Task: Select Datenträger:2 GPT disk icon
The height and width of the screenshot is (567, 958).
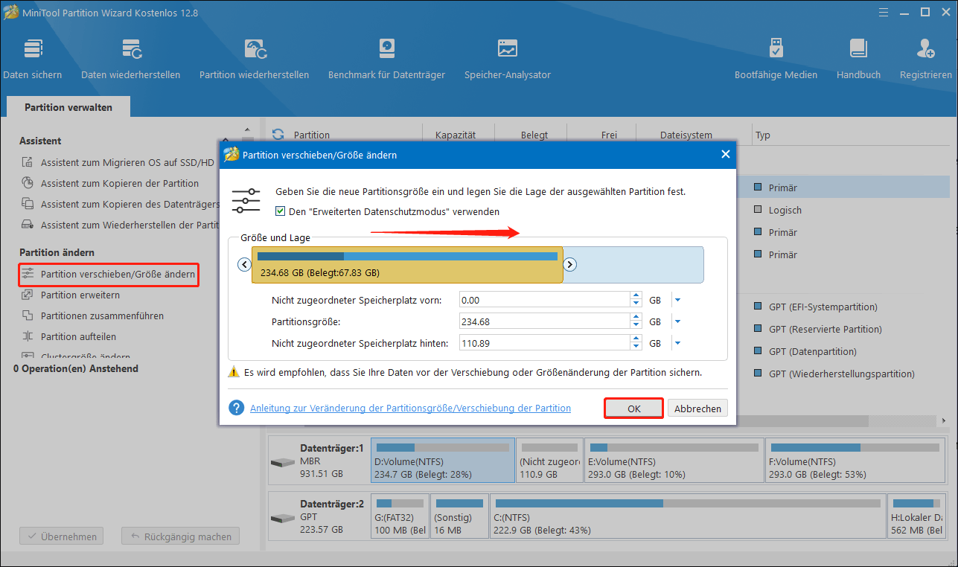Action: 283,518
